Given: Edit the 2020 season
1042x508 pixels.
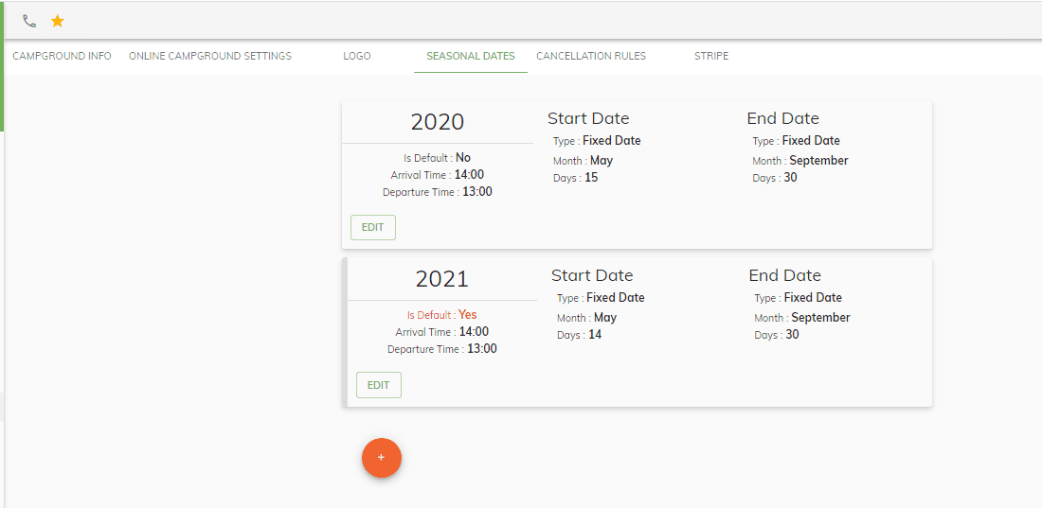Looking at the screenshot, I should (373, 227).
